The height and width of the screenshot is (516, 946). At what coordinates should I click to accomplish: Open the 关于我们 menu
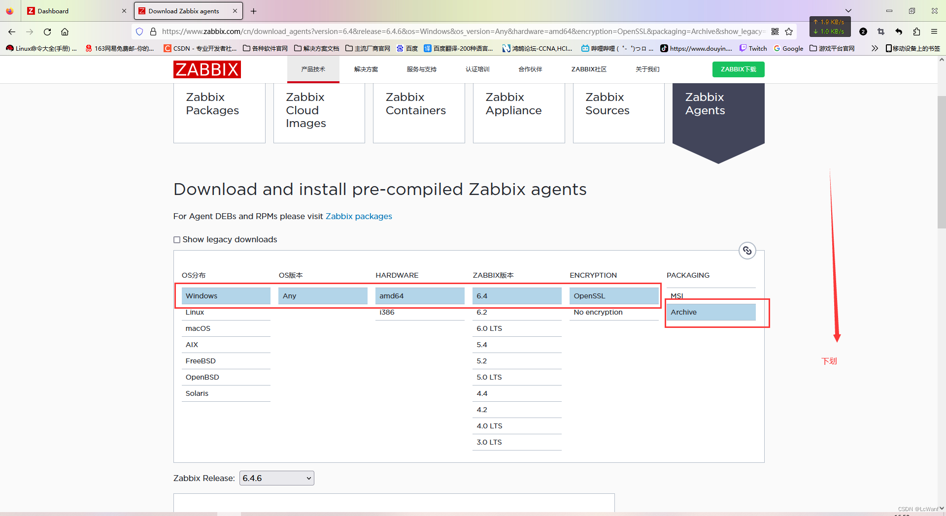(x=647, y=69)
